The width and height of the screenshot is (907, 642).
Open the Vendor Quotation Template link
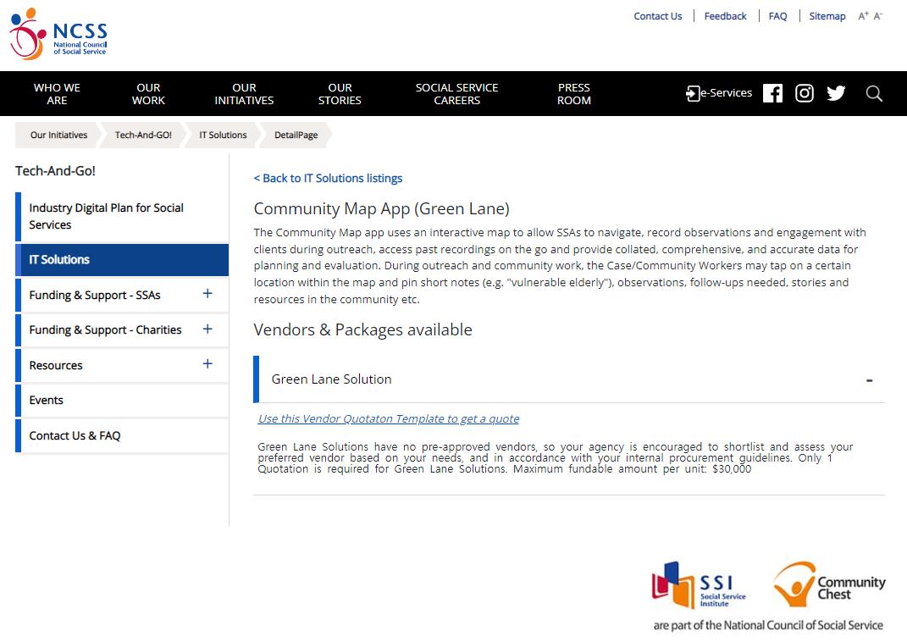tap(388, 418)
